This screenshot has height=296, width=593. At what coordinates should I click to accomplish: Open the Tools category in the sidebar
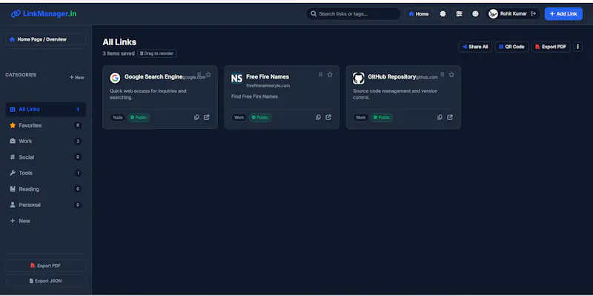[x=45, y=173]
